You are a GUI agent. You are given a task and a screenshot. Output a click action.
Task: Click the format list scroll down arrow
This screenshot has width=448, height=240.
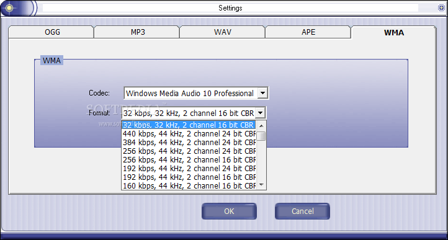pyautogui.click(x=261, y=185)
